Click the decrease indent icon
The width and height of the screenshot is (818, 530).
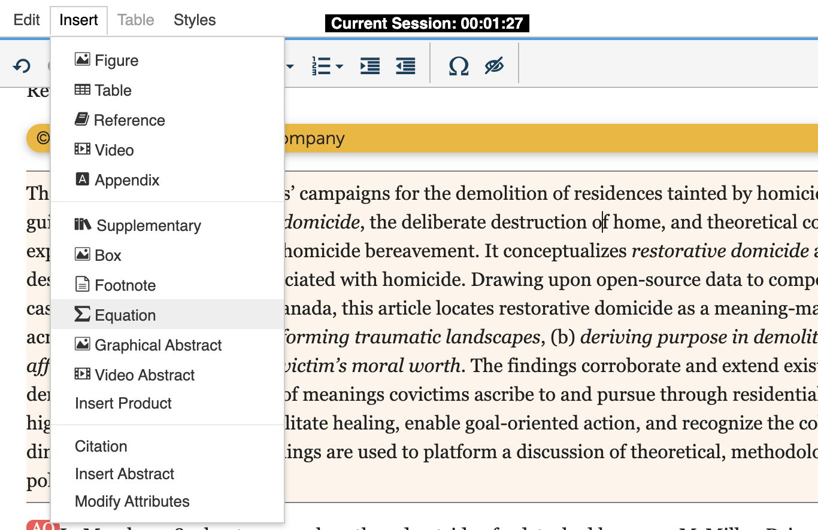[x=406, y=66]
